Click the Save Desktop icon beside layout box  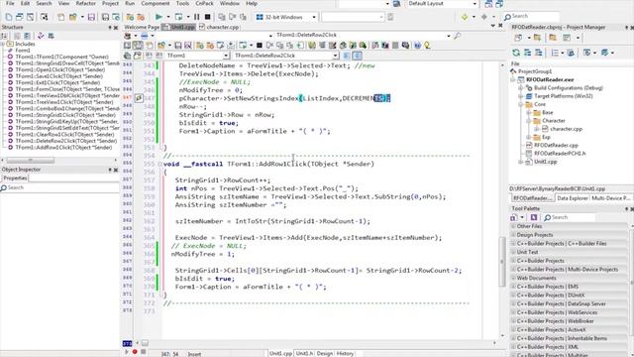[488, 4]
